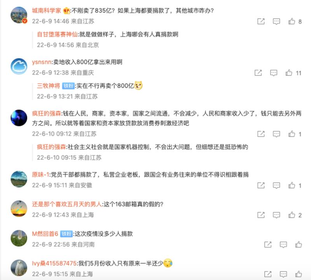Open 城南科学家's profile via username
Screen dimensions: 311x280
point(46,10)
